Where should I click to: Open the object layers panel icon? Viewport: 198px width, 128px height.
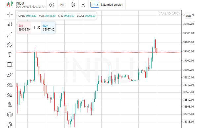[10, 115]
